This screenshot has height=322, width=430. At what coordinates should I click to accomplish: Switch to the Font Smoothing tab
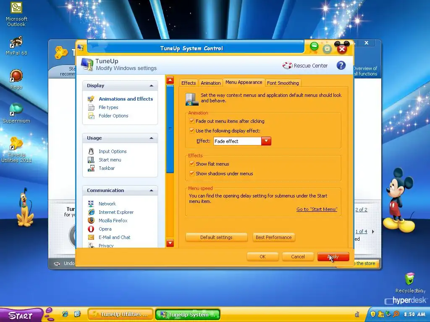(x=283, y=83)
